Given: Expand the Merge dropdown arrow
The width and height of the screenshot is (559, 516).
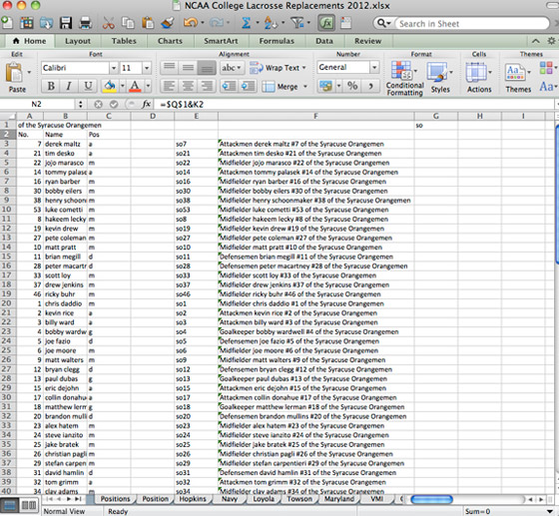Looking at the screenshot, I should pyautogui.click(x=305, y=86).
